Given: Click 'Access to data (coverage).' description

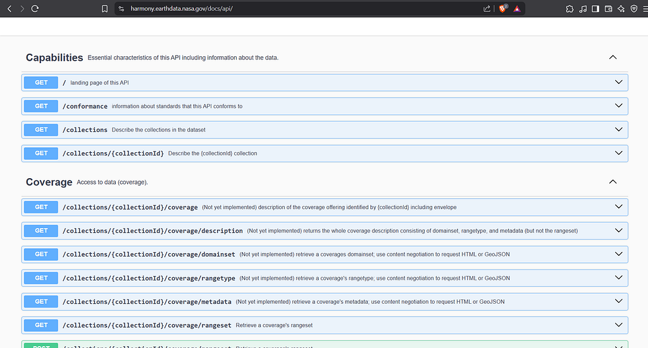Looking at the screenshot, I should pyautogui.click(x=113, y=183).
